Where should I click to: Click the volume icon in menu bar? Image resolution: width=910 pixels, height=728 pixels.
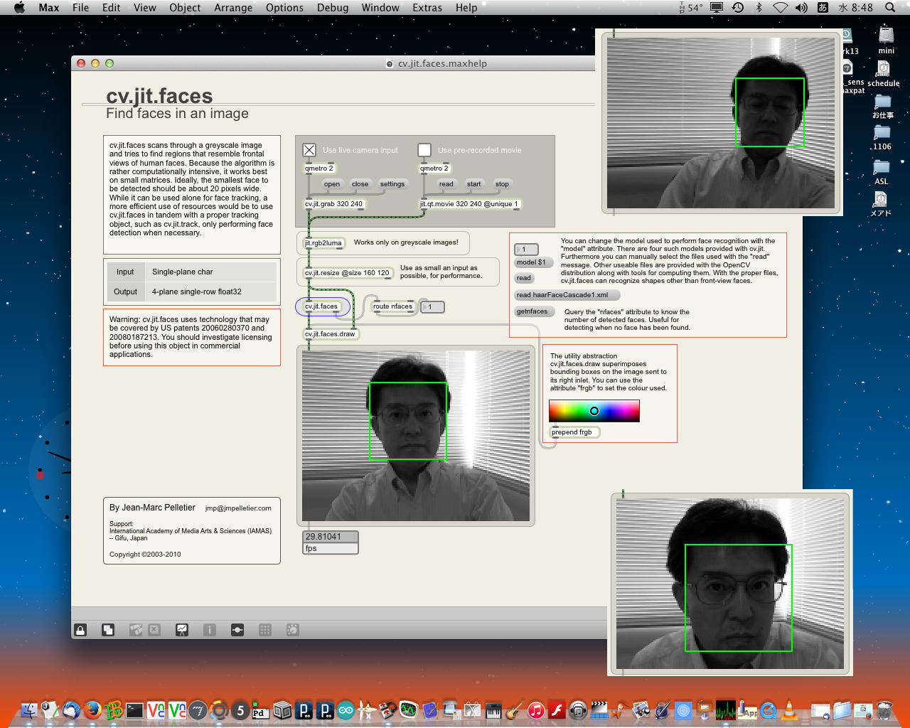coord(801,8)
